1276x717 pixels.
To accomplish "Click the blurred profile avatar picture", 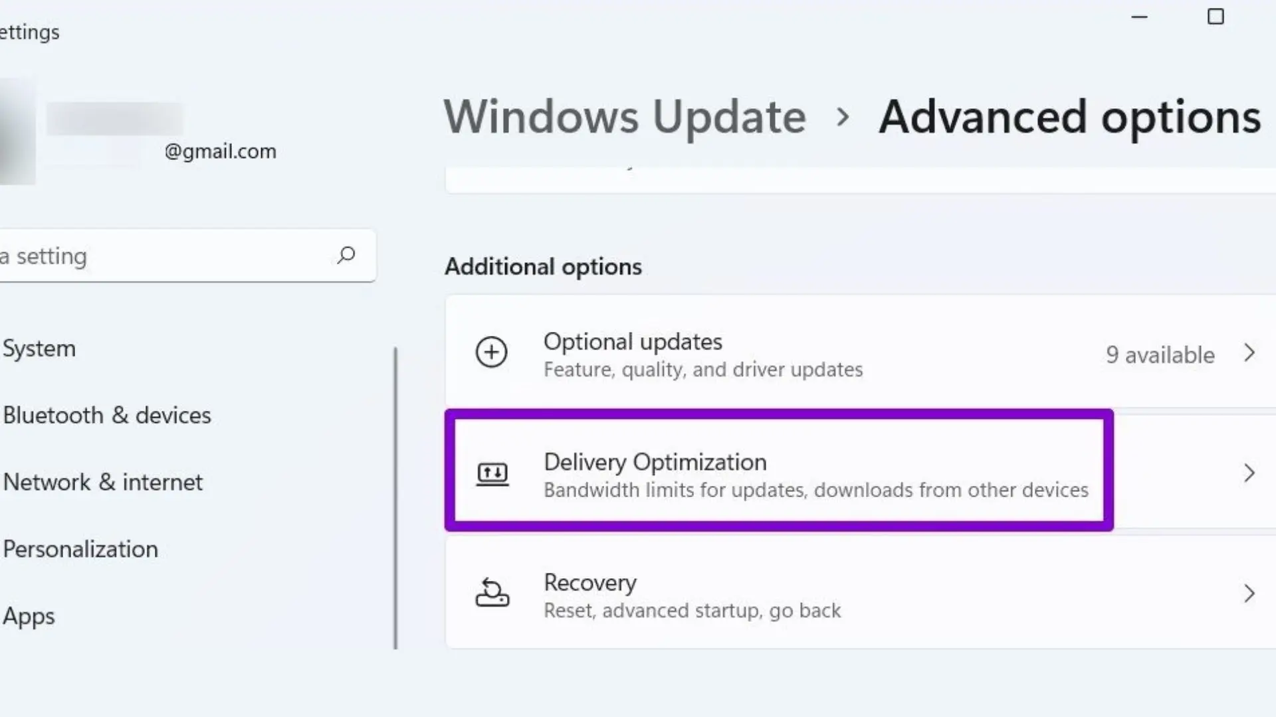I will (x=16, y=131).
